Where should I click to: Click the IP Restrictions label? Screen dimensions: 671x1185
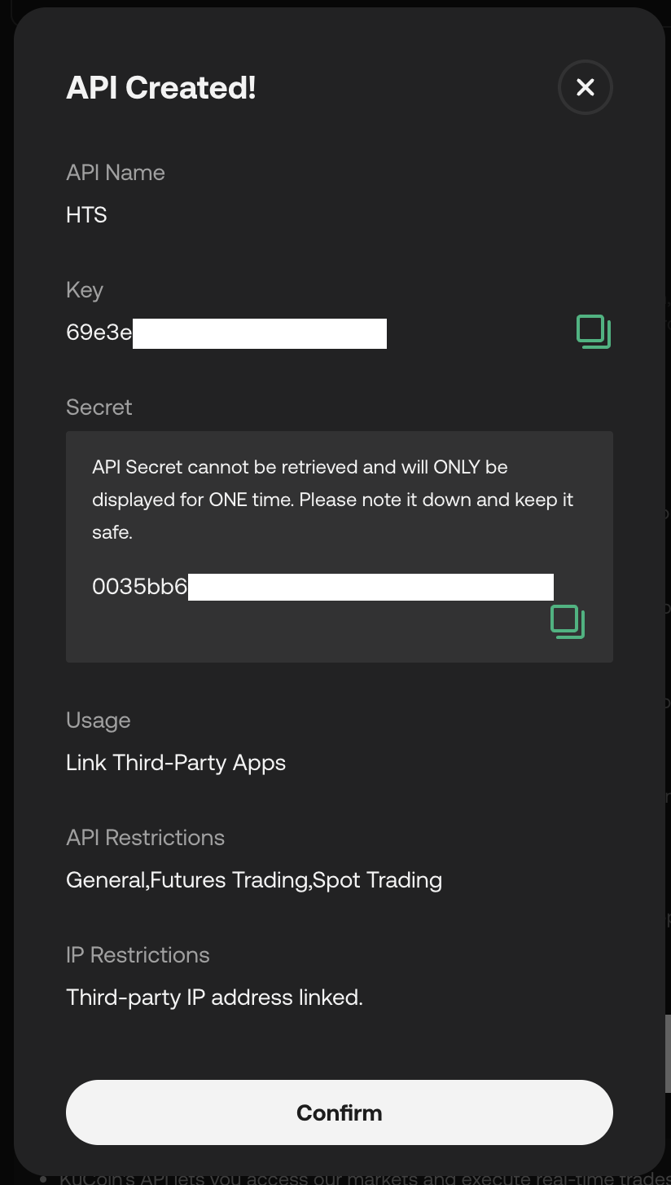click(x=138, y=955)
